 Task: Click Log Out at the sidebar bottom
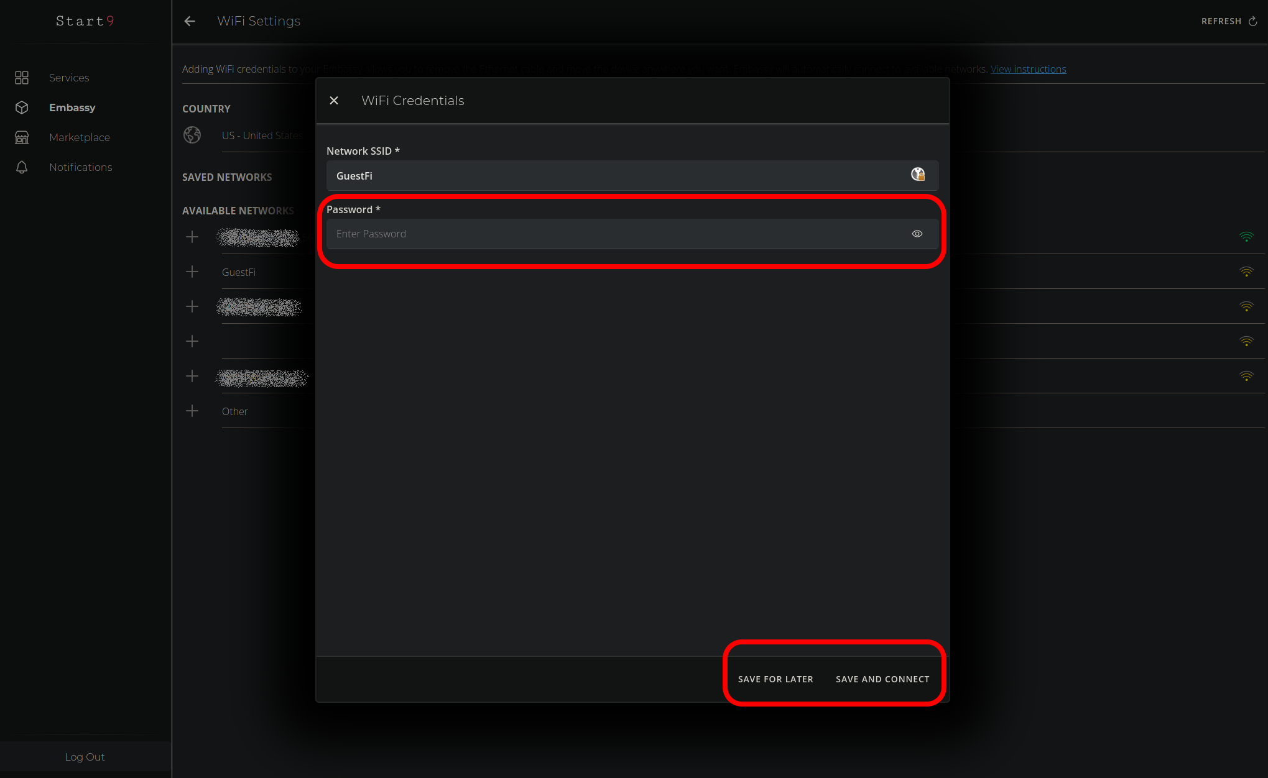(x=85, y=757)
